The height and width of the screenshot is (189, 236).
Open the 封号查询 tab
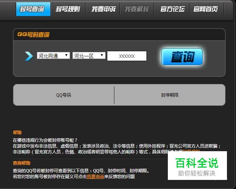(33, 9)
